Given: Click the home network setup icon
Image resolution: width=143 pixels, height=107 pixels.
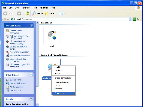Looking at the screenshot, I should pyautogui.click(x=7, y=36).
